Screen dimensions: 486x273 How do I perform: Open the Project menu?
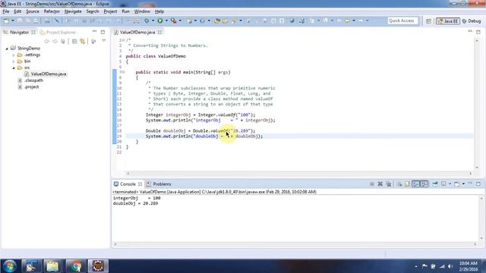click(110, 11)
